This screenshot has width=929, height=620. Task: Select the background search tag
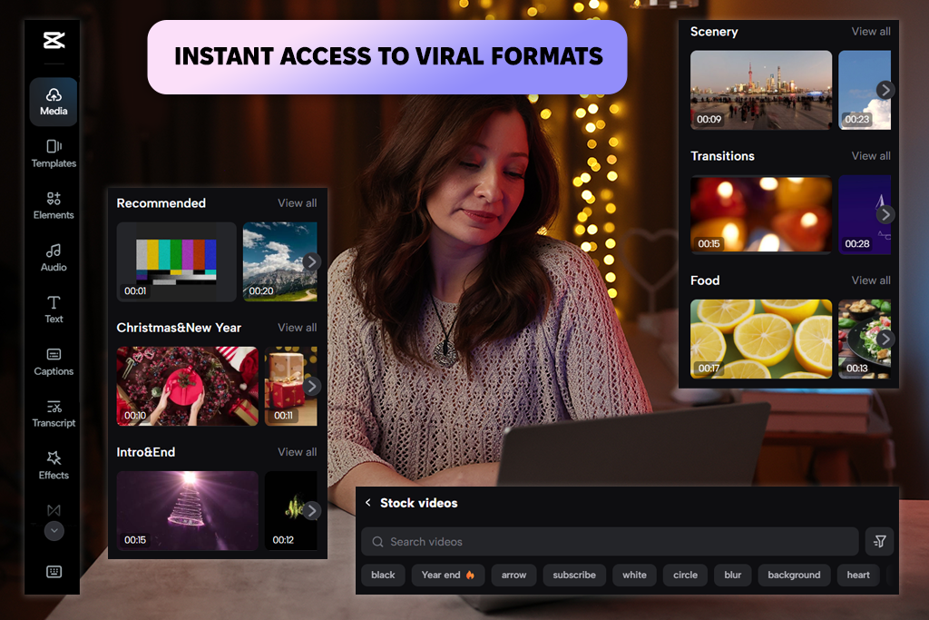[x=794, y=575]
